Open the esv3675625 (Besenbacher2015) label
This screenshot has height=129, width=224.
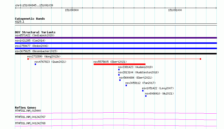(36, 51)
